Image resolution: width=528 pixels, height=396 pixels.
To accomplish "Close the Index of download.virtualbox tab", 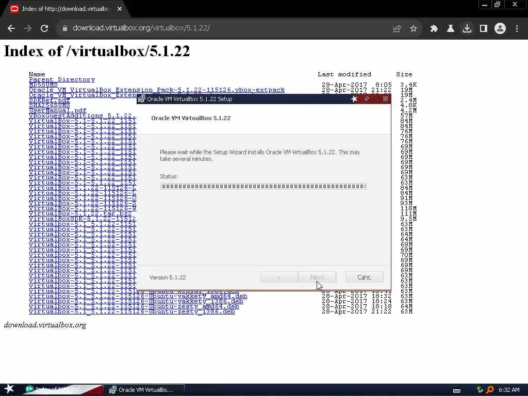I will [120, 9].
